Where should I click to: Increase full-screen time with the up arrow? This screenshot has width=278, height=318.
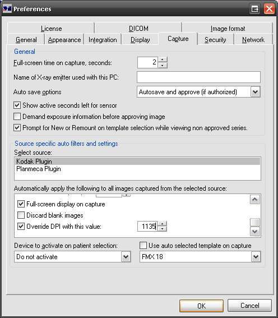[x=163, y=59]
